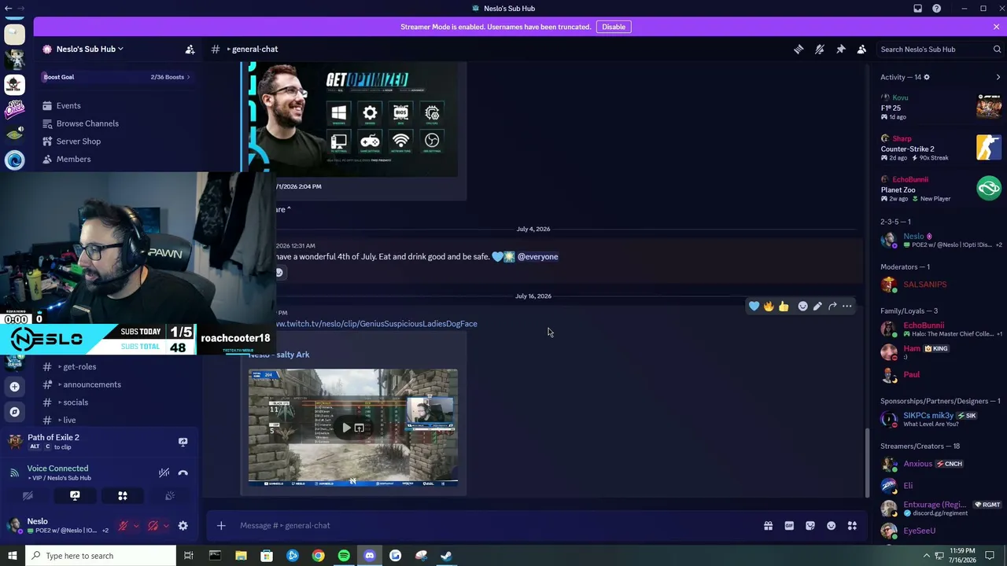Open the Get Optimized image thumbnail

tap(353, 119)
